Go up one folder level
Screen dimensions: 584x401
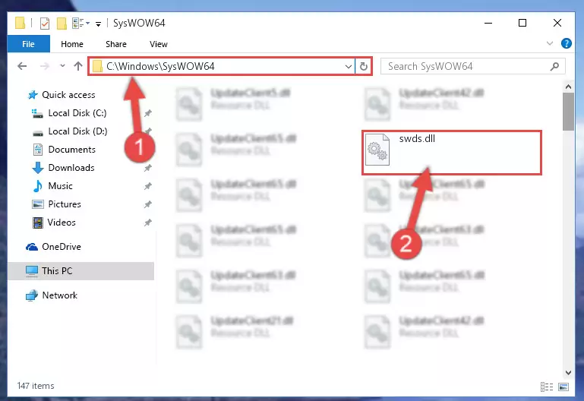[78, 66]
